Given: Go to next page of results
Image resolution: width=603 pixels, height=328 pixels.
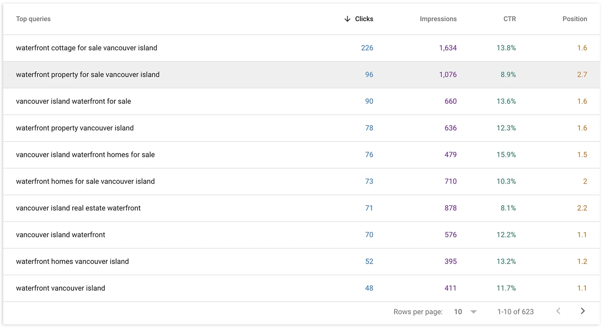Looking at the screenshot, I should [x=583, y=311].
